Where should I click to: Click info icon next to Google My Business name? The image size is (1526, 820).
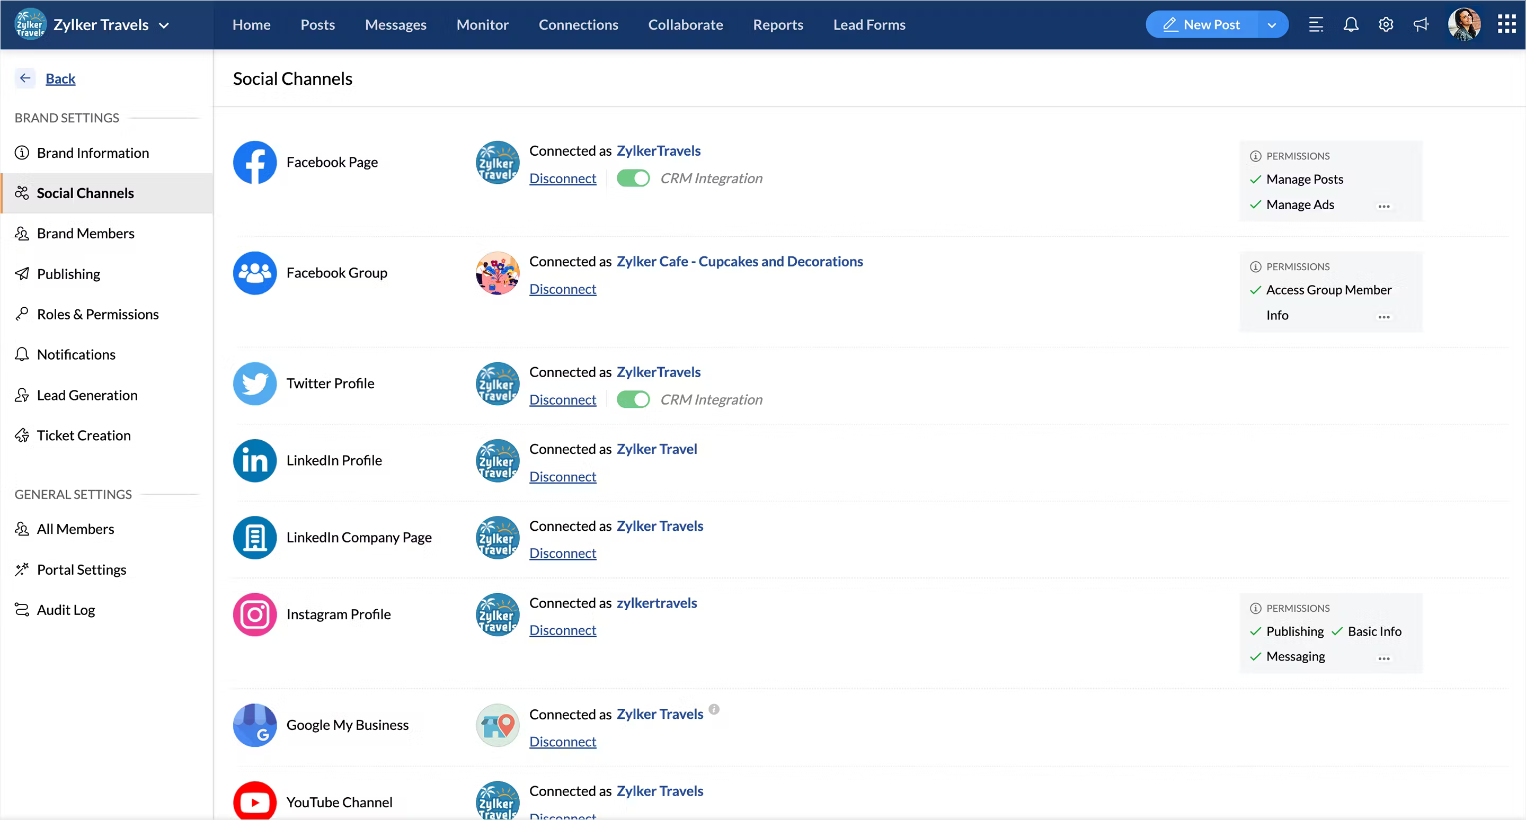714,709
